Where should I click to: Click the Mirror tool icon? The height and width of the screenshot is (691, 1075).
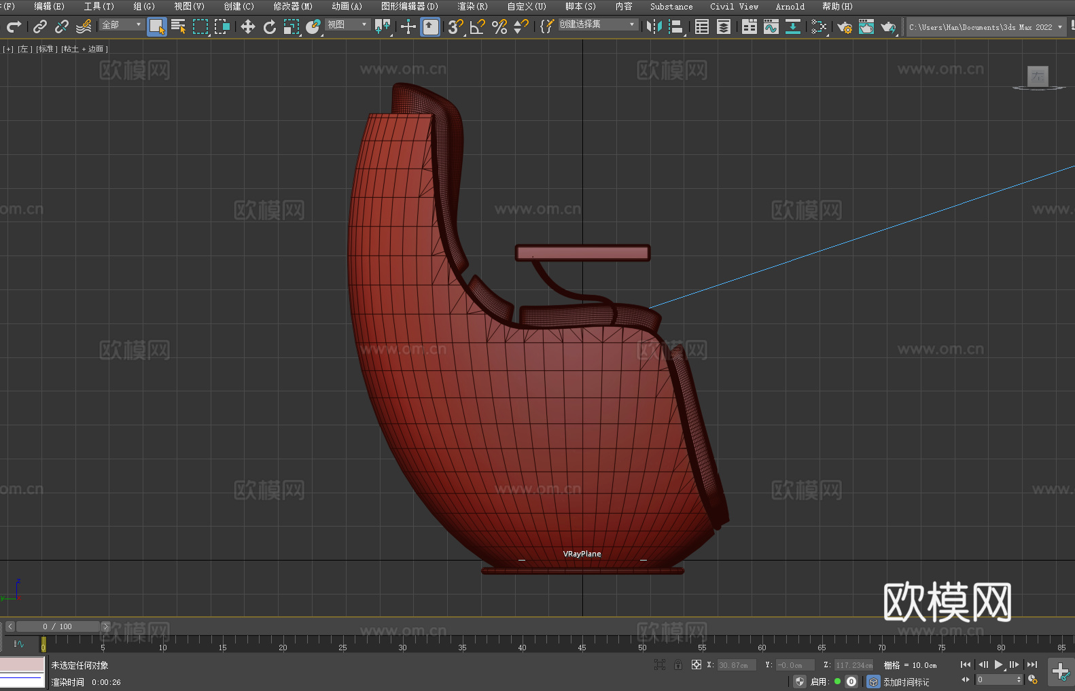point(654,26)
